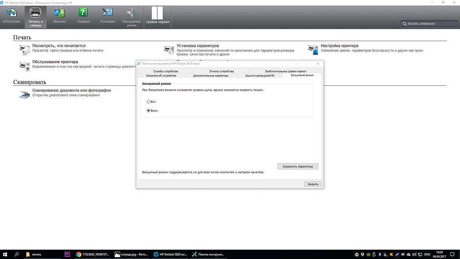Click the Сохранить параметры button
The width and height of the screenshot is (460, 259).
[x=298, y=167]
